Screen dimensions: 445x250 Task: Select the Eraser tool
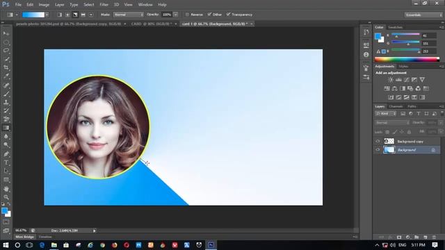(6, 119)
